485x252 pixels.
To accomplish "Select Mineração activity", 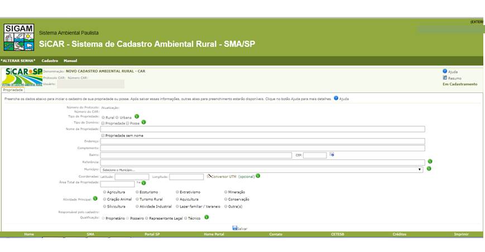I will pyautogui.click(x=226, y=192).
